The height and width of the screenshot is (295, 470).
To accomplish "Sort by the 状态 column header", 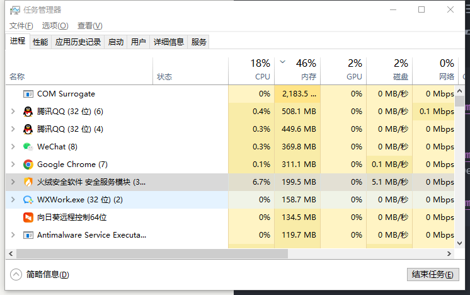I will pos(191,71).
